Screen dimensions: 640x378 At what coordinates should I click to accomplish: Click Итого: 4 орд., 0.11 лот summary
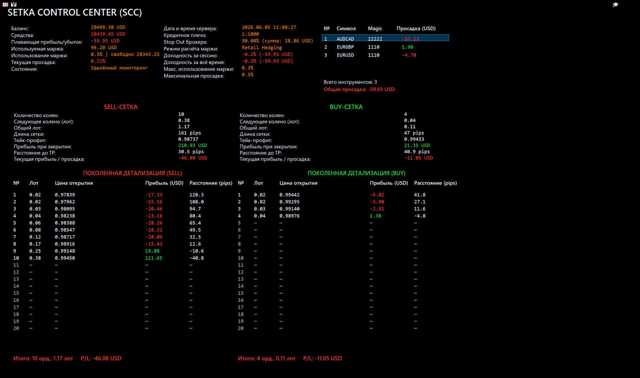click(267, 358)
